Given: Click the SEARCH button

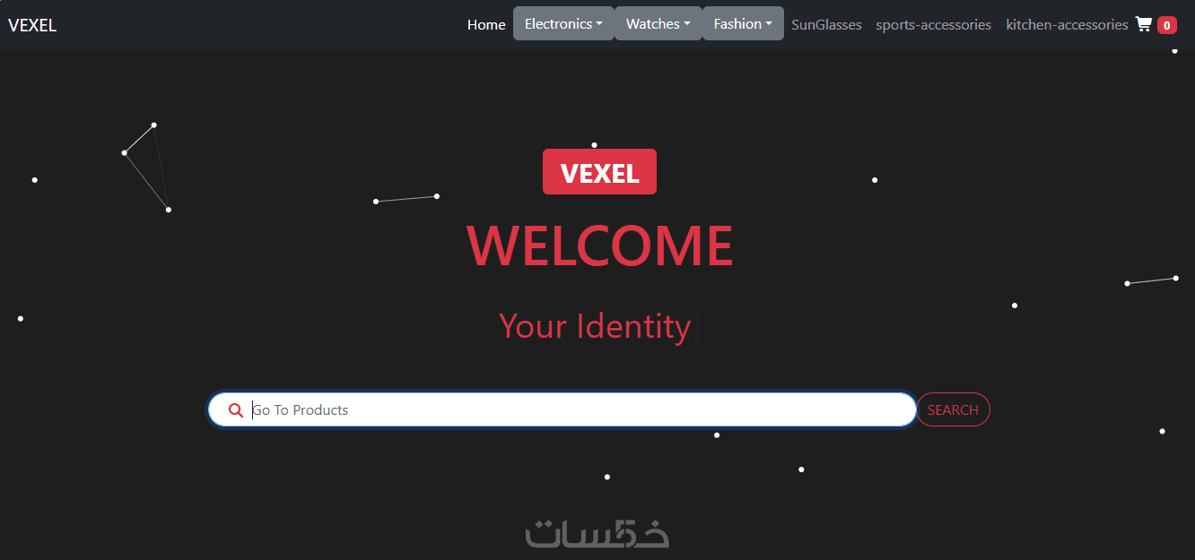Looking at the screenshot, I should [953, 409].
